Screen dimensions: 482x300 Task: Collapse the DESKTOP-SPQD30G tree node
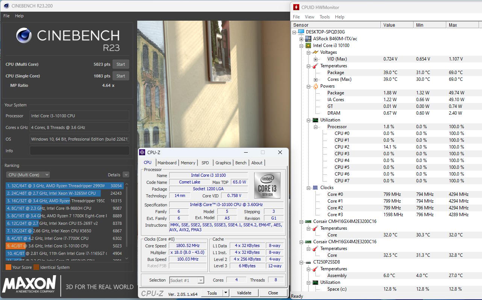click(295, 32)
